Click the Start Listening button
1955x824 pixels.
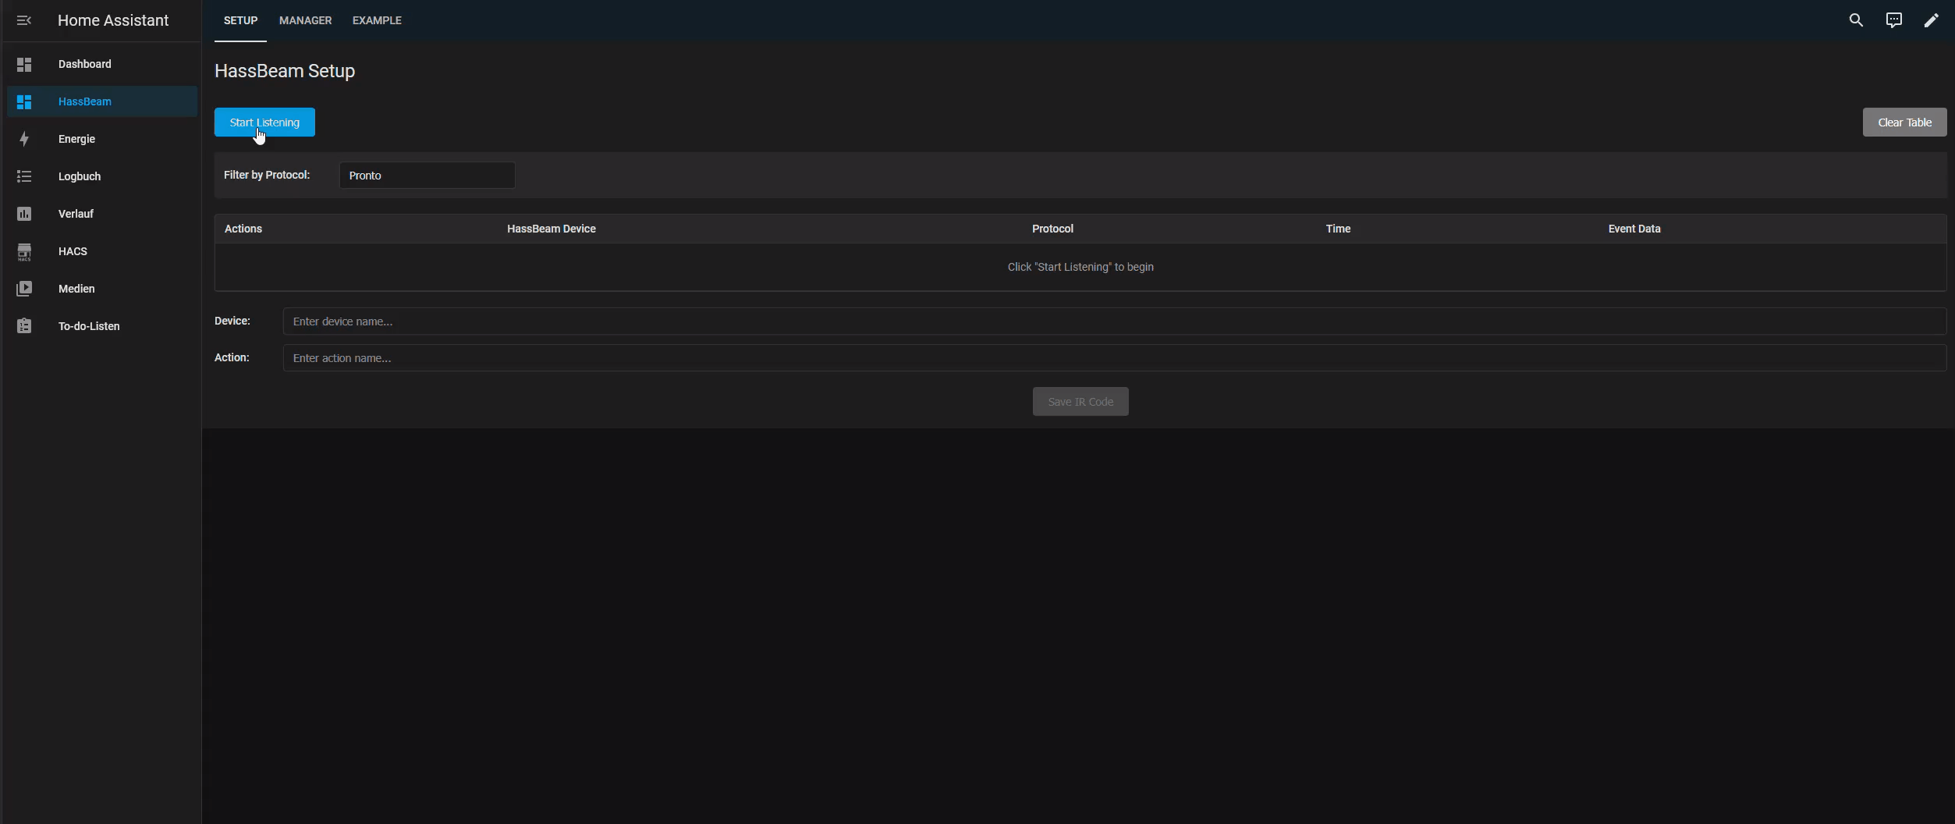(x=264, y=123)
